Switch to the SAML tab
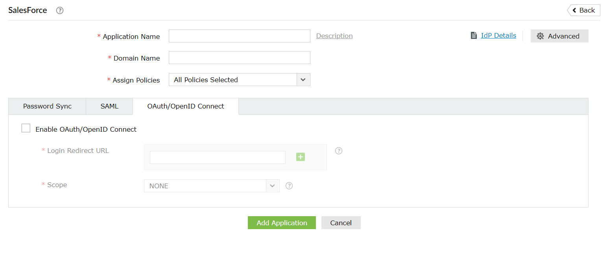 [109, 107]
